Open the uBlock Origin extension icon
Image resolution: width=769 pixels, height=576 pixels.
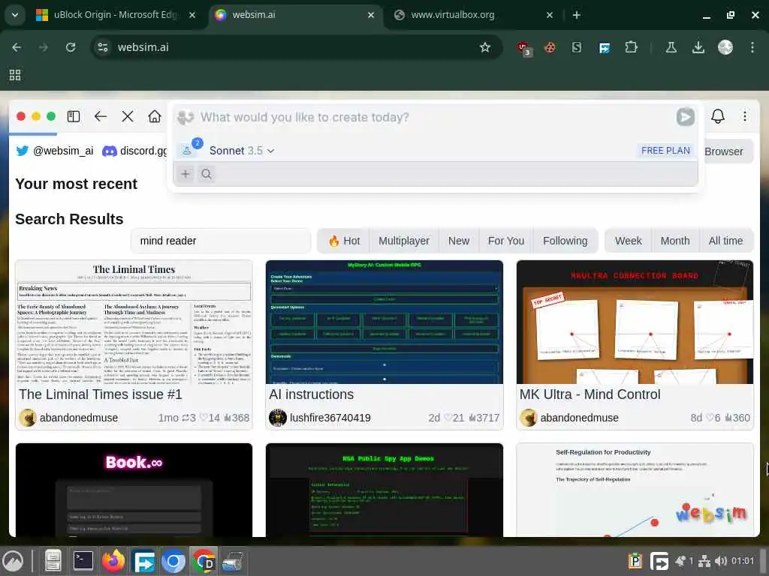click(523, 47)
